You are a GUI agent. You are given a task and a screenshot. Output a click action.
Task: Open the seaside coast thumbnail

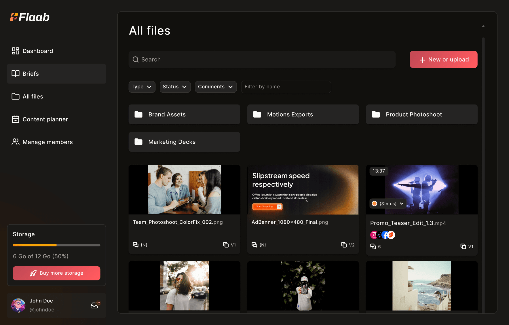tap(421, 286)
